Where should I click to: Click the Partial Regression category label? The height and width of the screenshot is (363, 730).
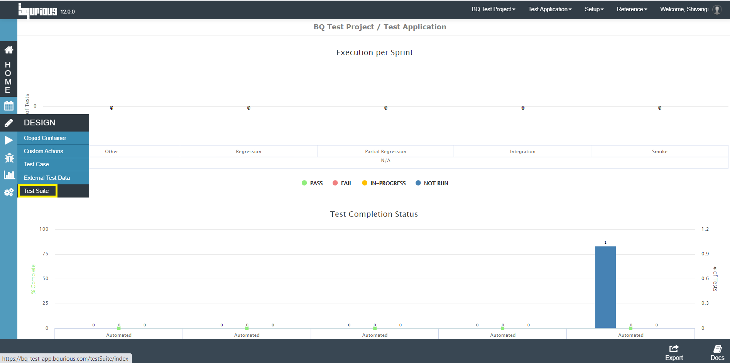(385, 152)
